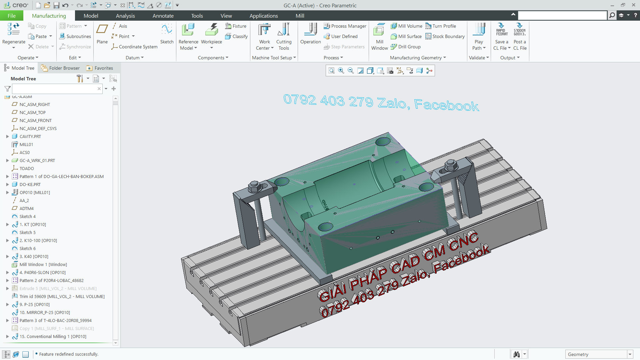
Task: Click Post a CL File icon
Action: (519, 29)
